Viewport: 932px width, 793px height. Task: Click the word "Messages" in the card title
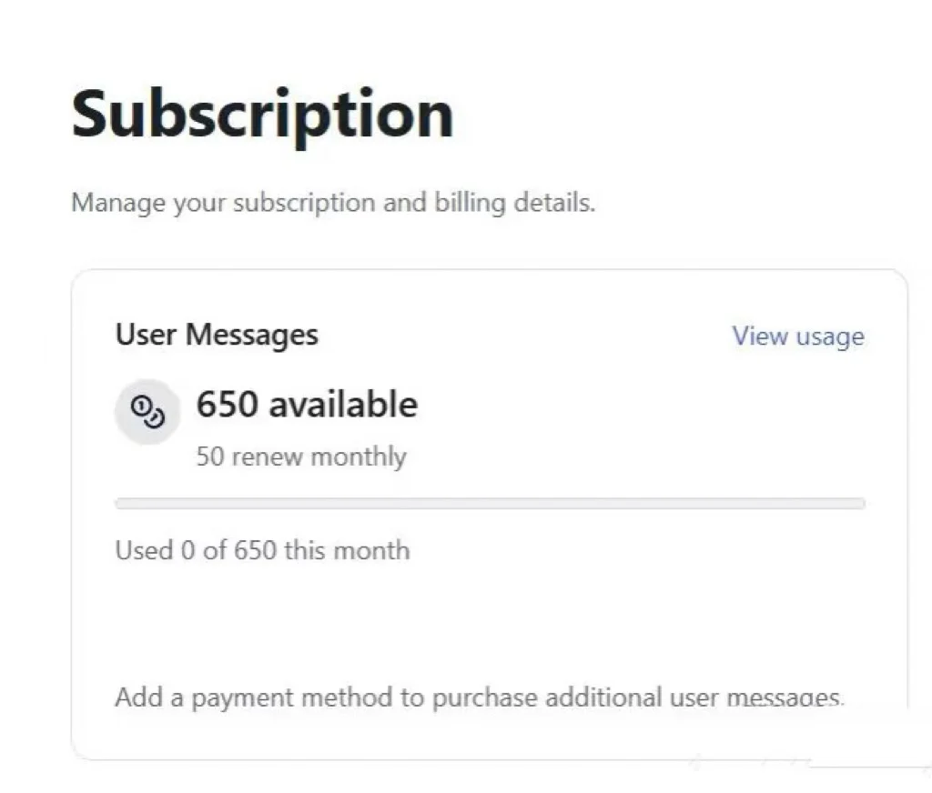pos(252,335)
